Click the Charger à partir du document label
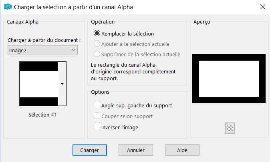The width and height of the screenshot is (270, 162). (44, 40)
